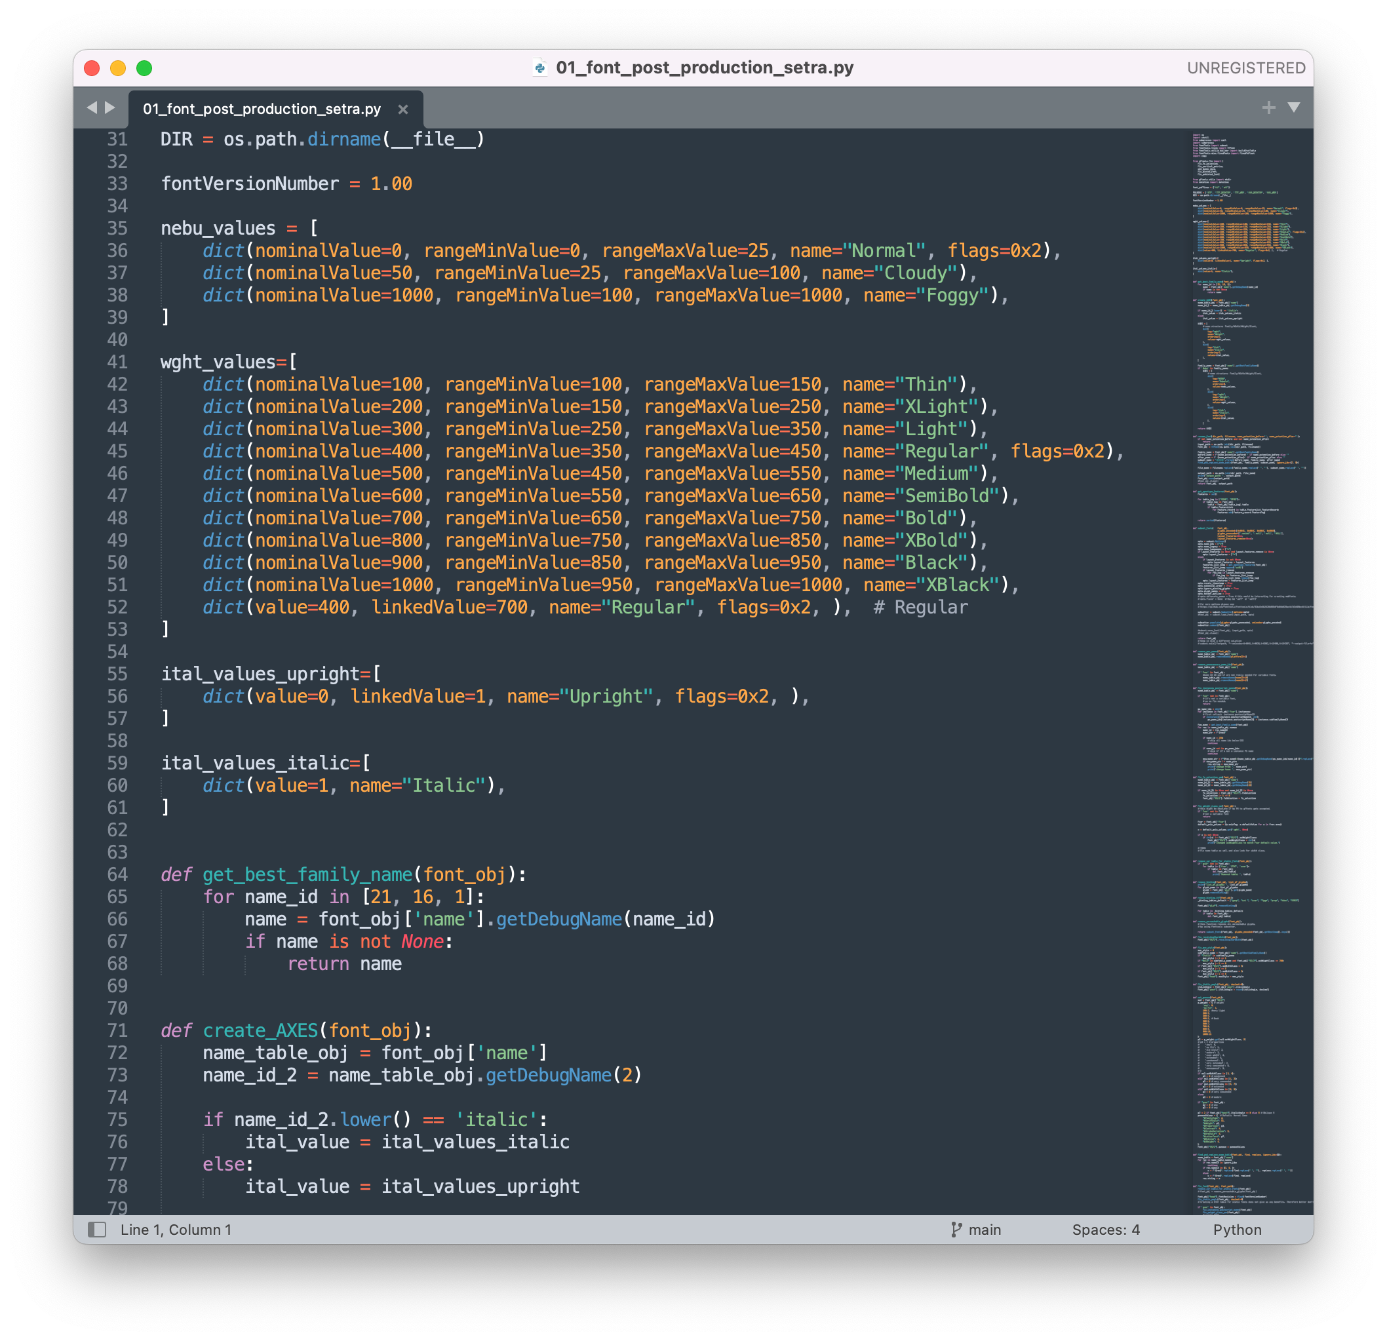The image size is (1387, 1341).
Task: Add a new tab with plus icon
Action: coord(1268,107)
